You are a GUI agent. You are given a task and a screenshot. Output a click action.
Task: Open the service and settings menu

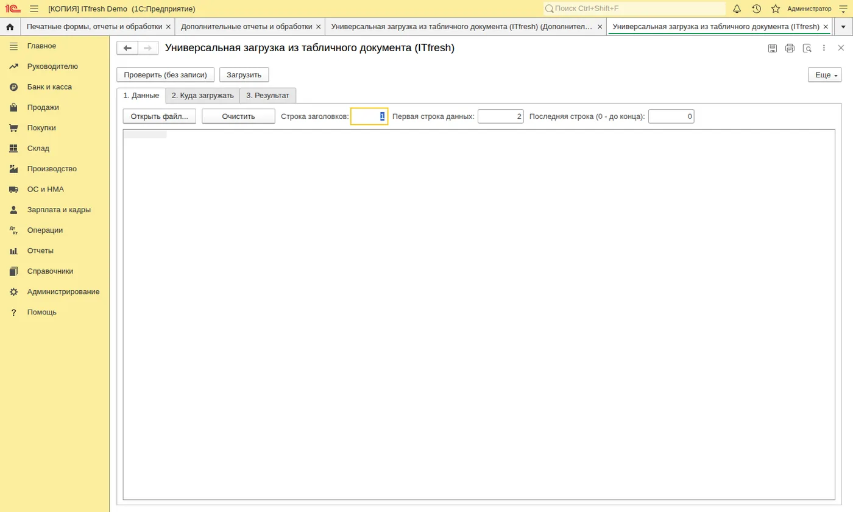click(x=843, y=9)
